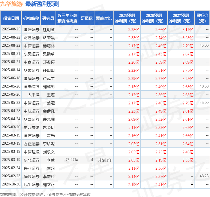The width and height of the screenshot is (210, 197).
Task: Click analyst name 杜玥莹
Action: 48,30
